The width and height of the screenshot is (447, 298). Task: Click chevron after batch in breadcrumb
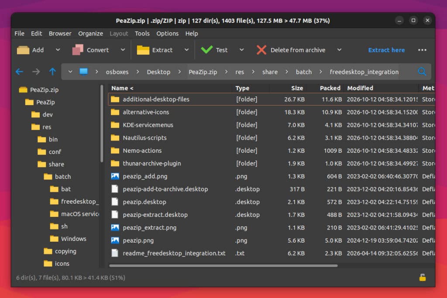pos(321,72)
